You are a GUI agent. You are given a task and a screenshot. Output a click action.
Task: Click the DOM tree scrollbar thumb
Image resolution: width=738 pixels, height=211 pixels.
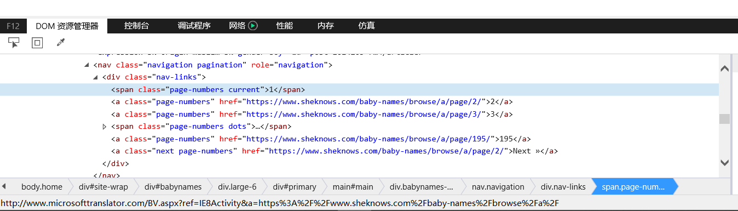(724, 119)
